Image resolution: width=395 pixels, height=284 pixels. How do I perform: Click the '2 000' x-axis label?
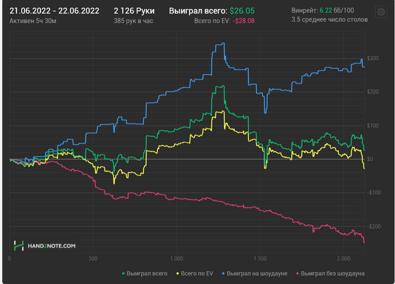[344, 259]
